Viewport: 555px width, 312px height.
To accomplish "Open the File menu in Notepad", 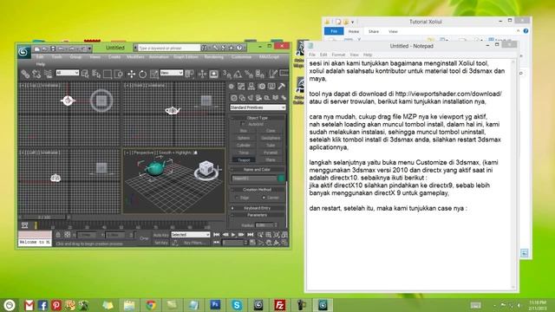I will coord(312,55).
